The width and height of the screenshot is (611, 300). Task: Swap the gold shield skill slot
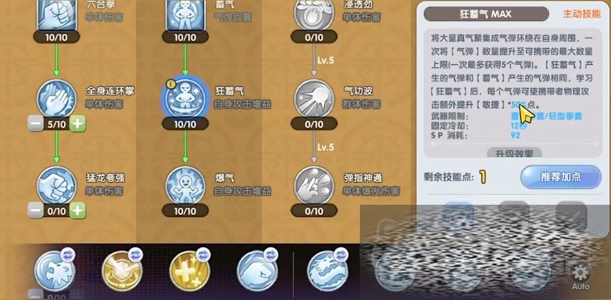[x=136, y=255]
